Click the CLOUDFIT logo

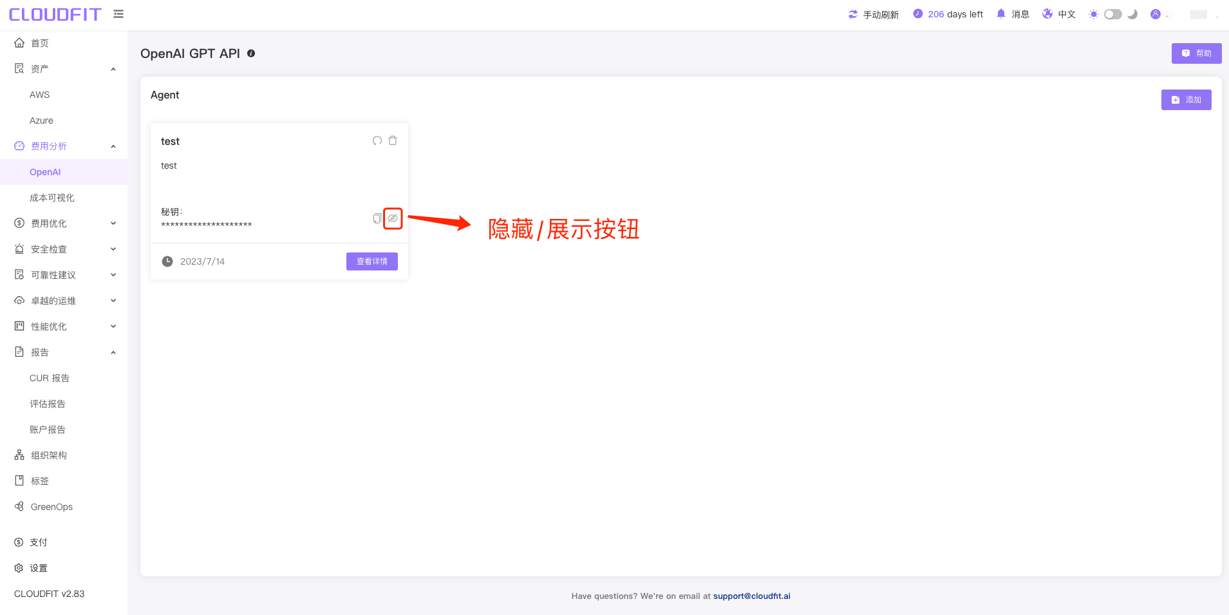point(55,14)
